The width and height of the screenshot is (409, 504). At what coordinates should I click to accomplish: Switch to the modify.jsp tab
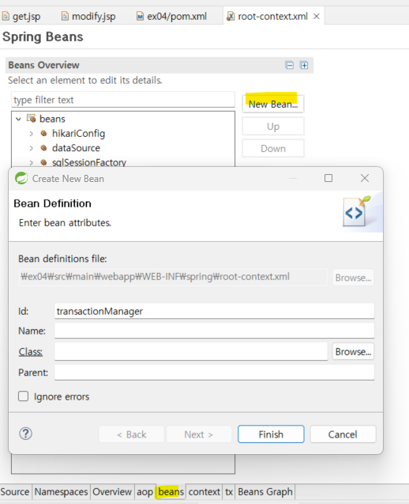tap(88, 16)
